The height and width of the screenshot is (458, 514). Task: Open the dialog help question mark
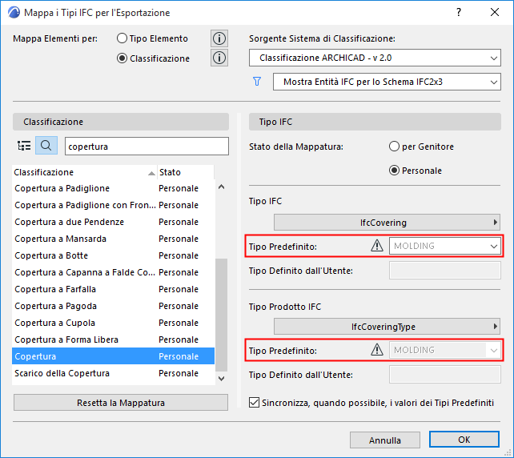[x=459, y=13]
